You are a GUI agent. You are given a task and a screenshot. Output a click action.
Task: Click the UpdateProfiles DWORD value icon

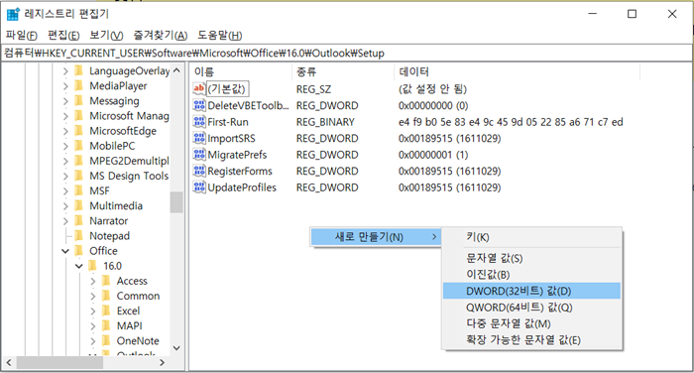(x=199, y=186)
